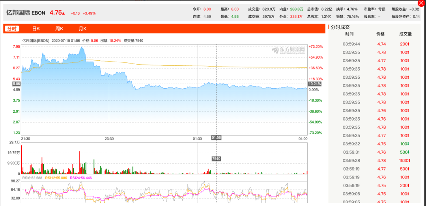Click the red up triangle next to 4.75
The height and width of the screenshot is (206, 426).
pyautogui.click(x=63, y=13)
